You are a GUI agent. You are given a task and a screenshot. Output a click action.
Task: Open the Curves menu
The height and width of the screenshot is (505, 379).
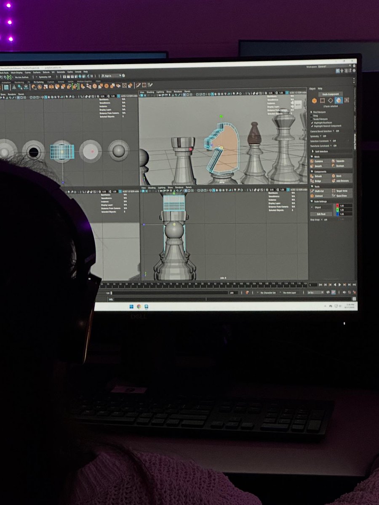(28, 72)
